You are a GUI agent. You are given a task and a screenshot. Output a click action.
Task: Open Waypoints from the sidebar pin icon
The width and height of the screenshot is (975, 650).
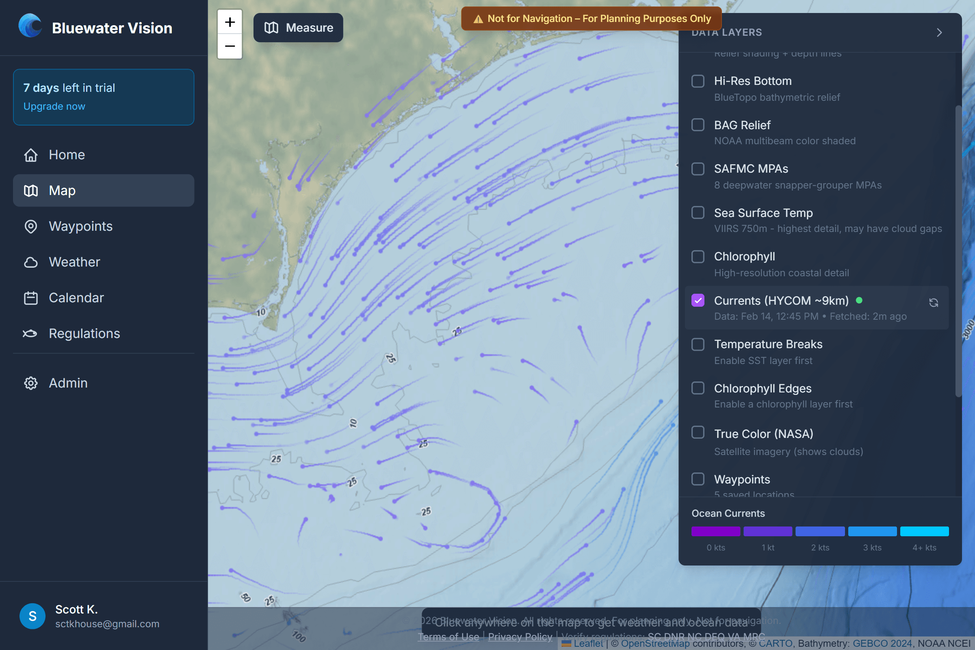31,226
